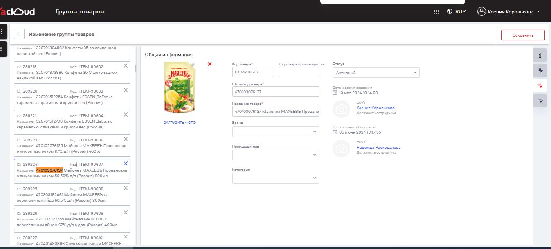Click Ксения Королькова's photo placeholder
Image resolution: width=551 pixels, height=249 pixels.
(x=342, y=109)
